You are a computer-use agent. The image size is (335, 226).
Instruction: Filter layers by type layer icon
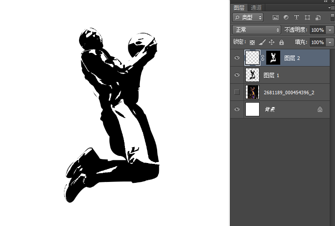pyautogui.click(x=297, y=17)
